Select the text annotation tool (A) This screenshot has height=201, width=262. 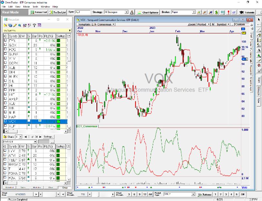pyautogui.click(x=259, y=50)
